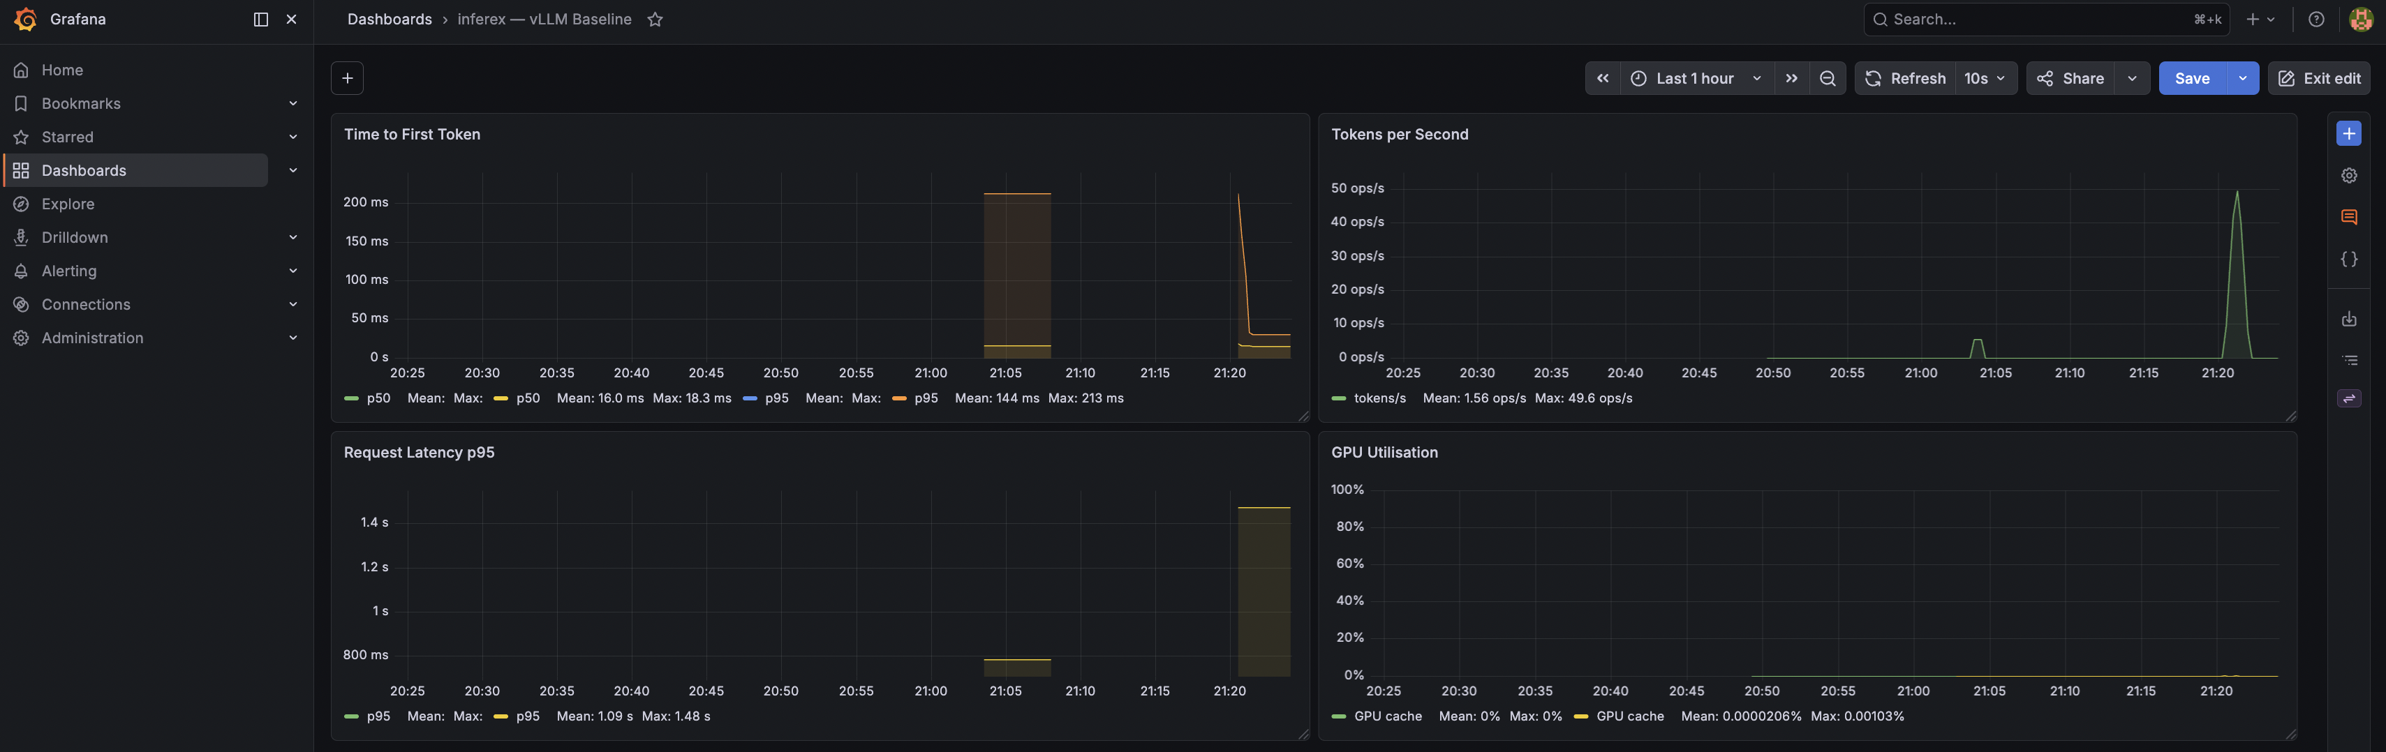Screen dimensions: 2386x752
Task: Click the Time to First Token resize handle
Action: pyautogui.click(x=1303, y=416)
